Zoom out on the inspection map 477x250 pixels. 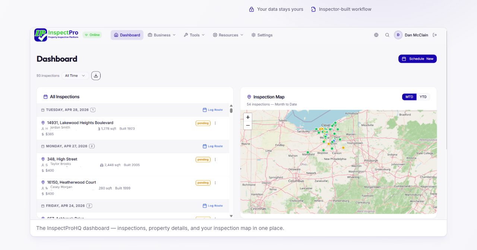(x=248, y=126)
